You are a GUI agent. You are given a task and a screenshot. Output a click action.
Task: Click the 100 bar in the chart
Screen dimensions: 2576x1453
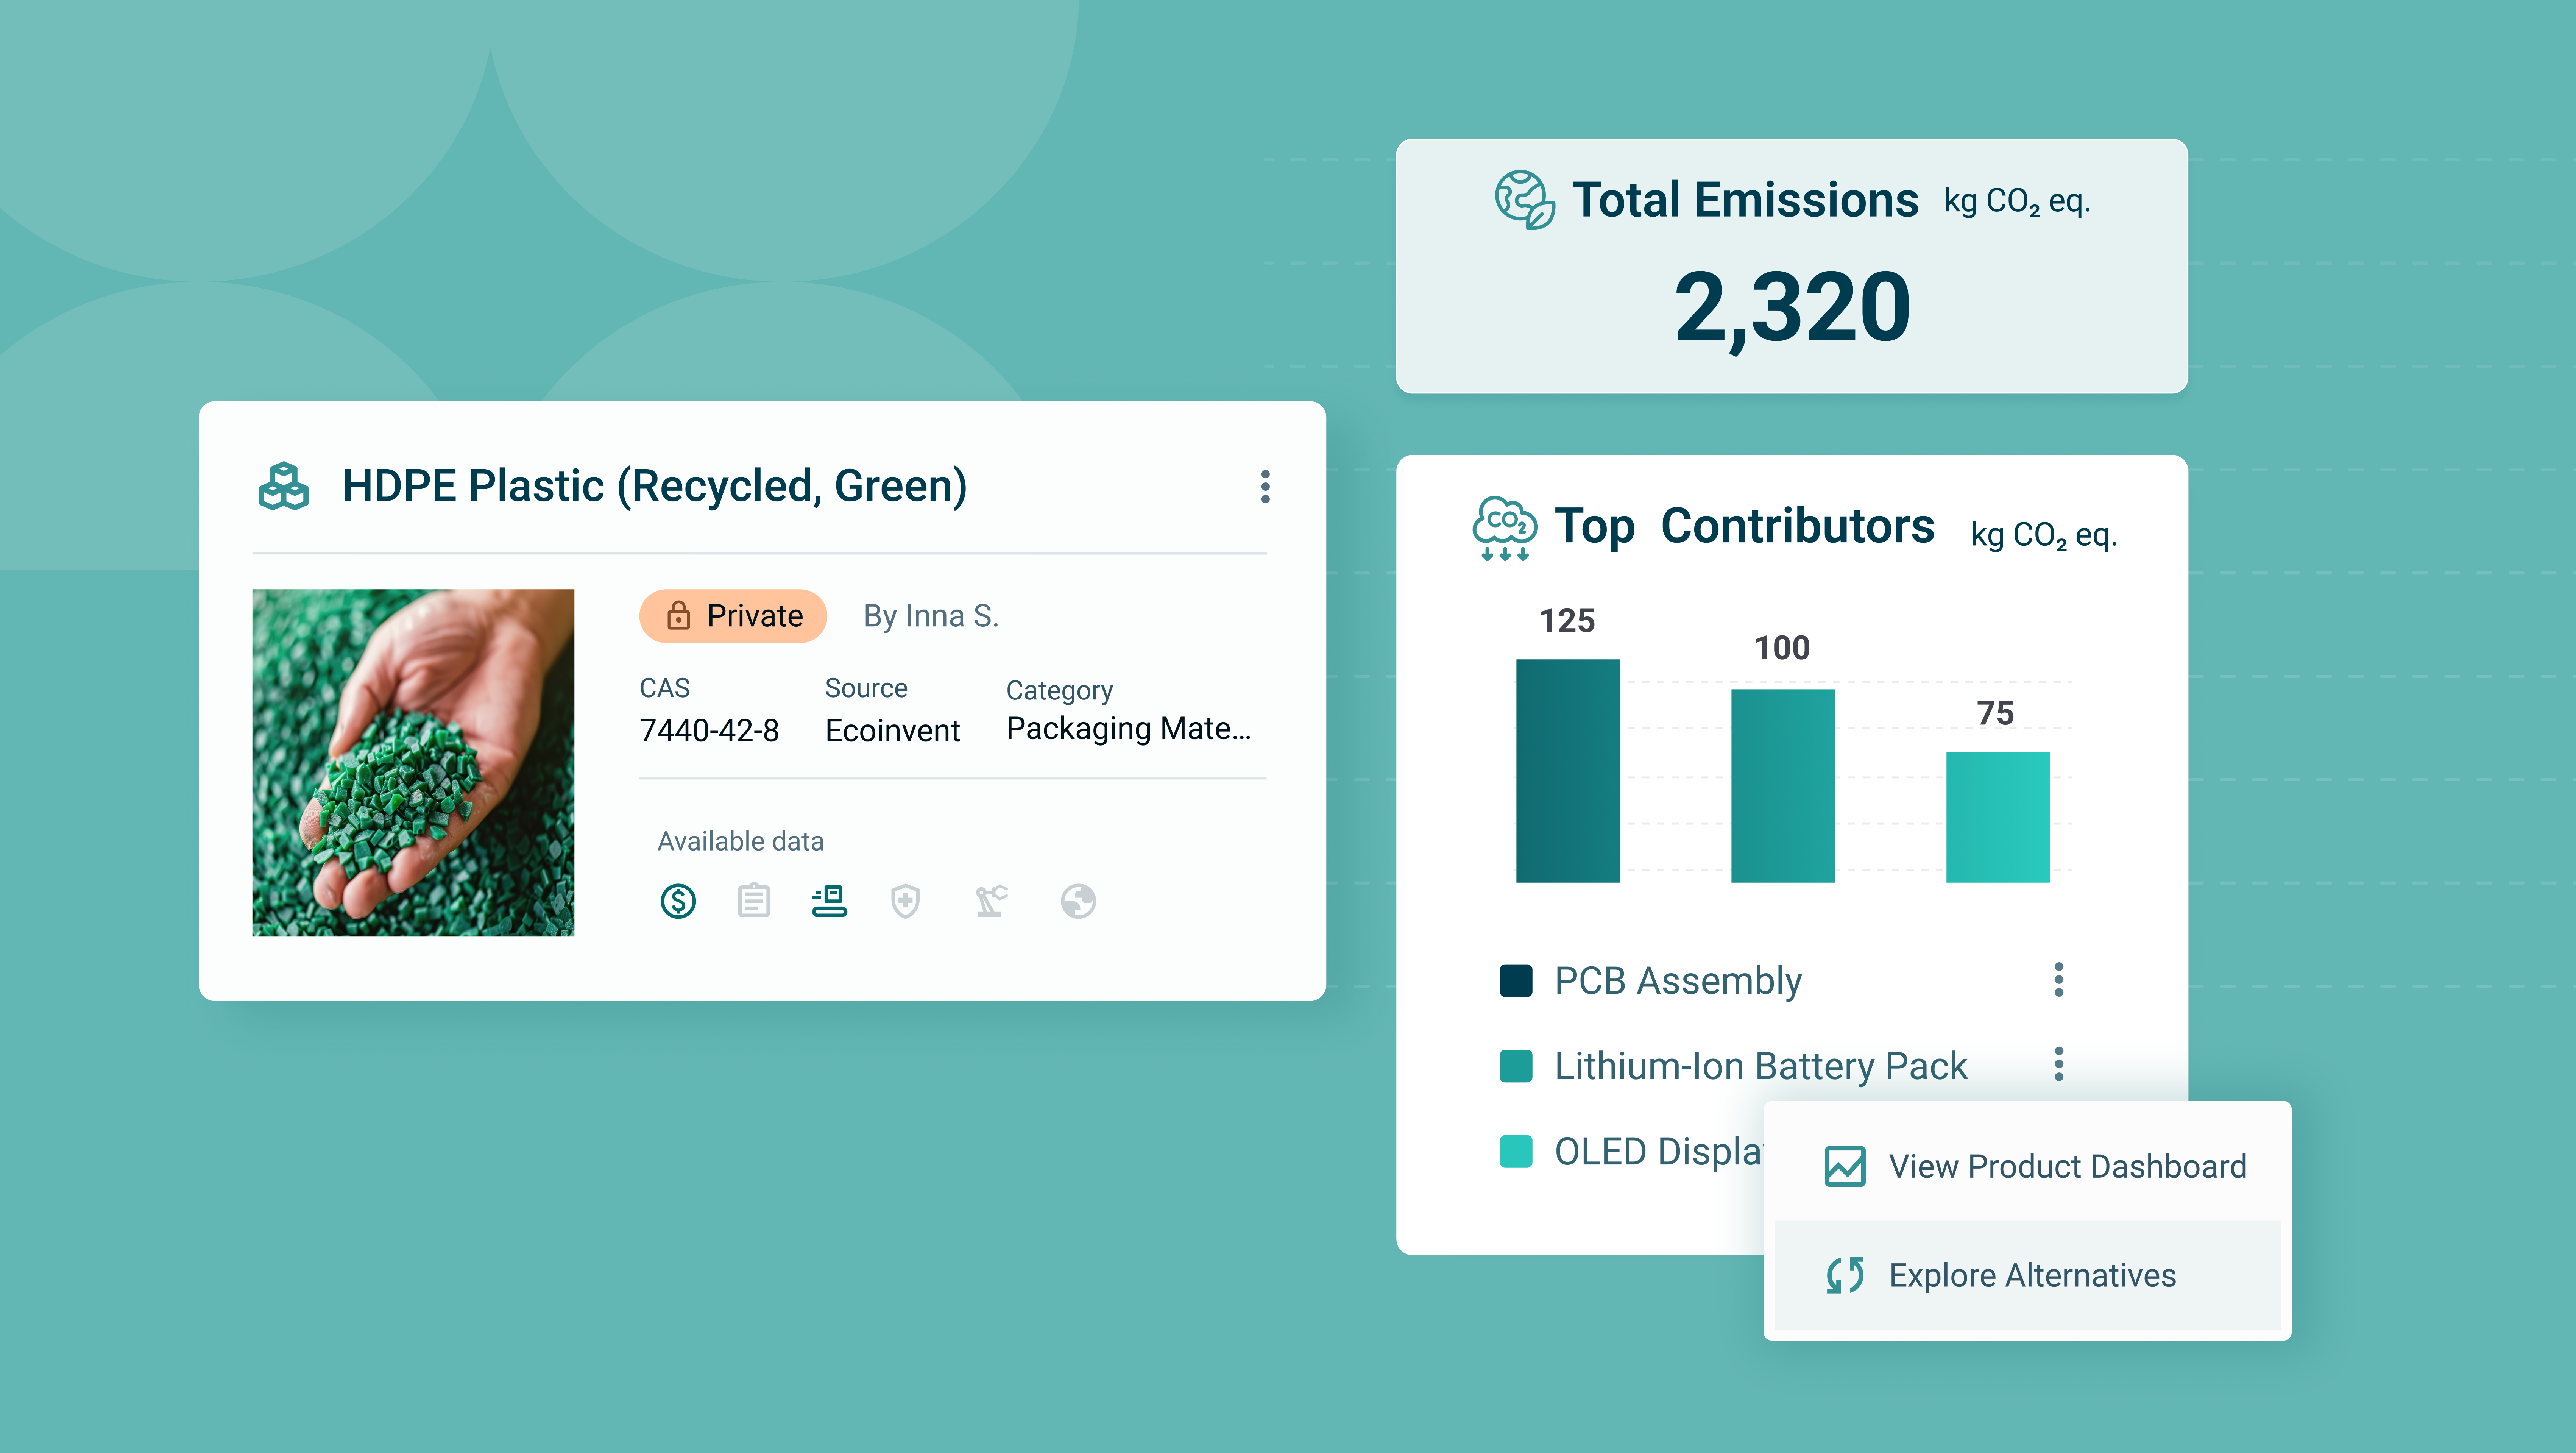coord(1783,786)
